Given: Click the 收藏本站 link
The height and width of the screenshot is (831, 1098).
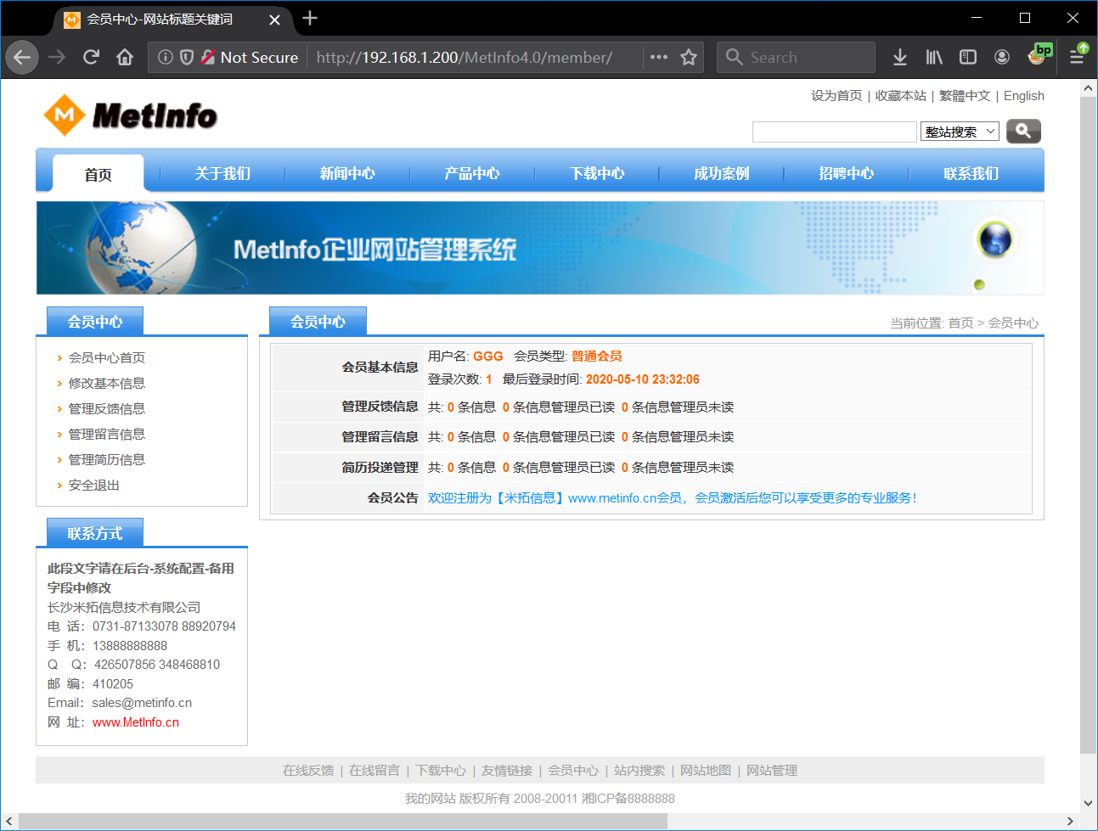Looking at the screenshot, I should tap(901, 96).
